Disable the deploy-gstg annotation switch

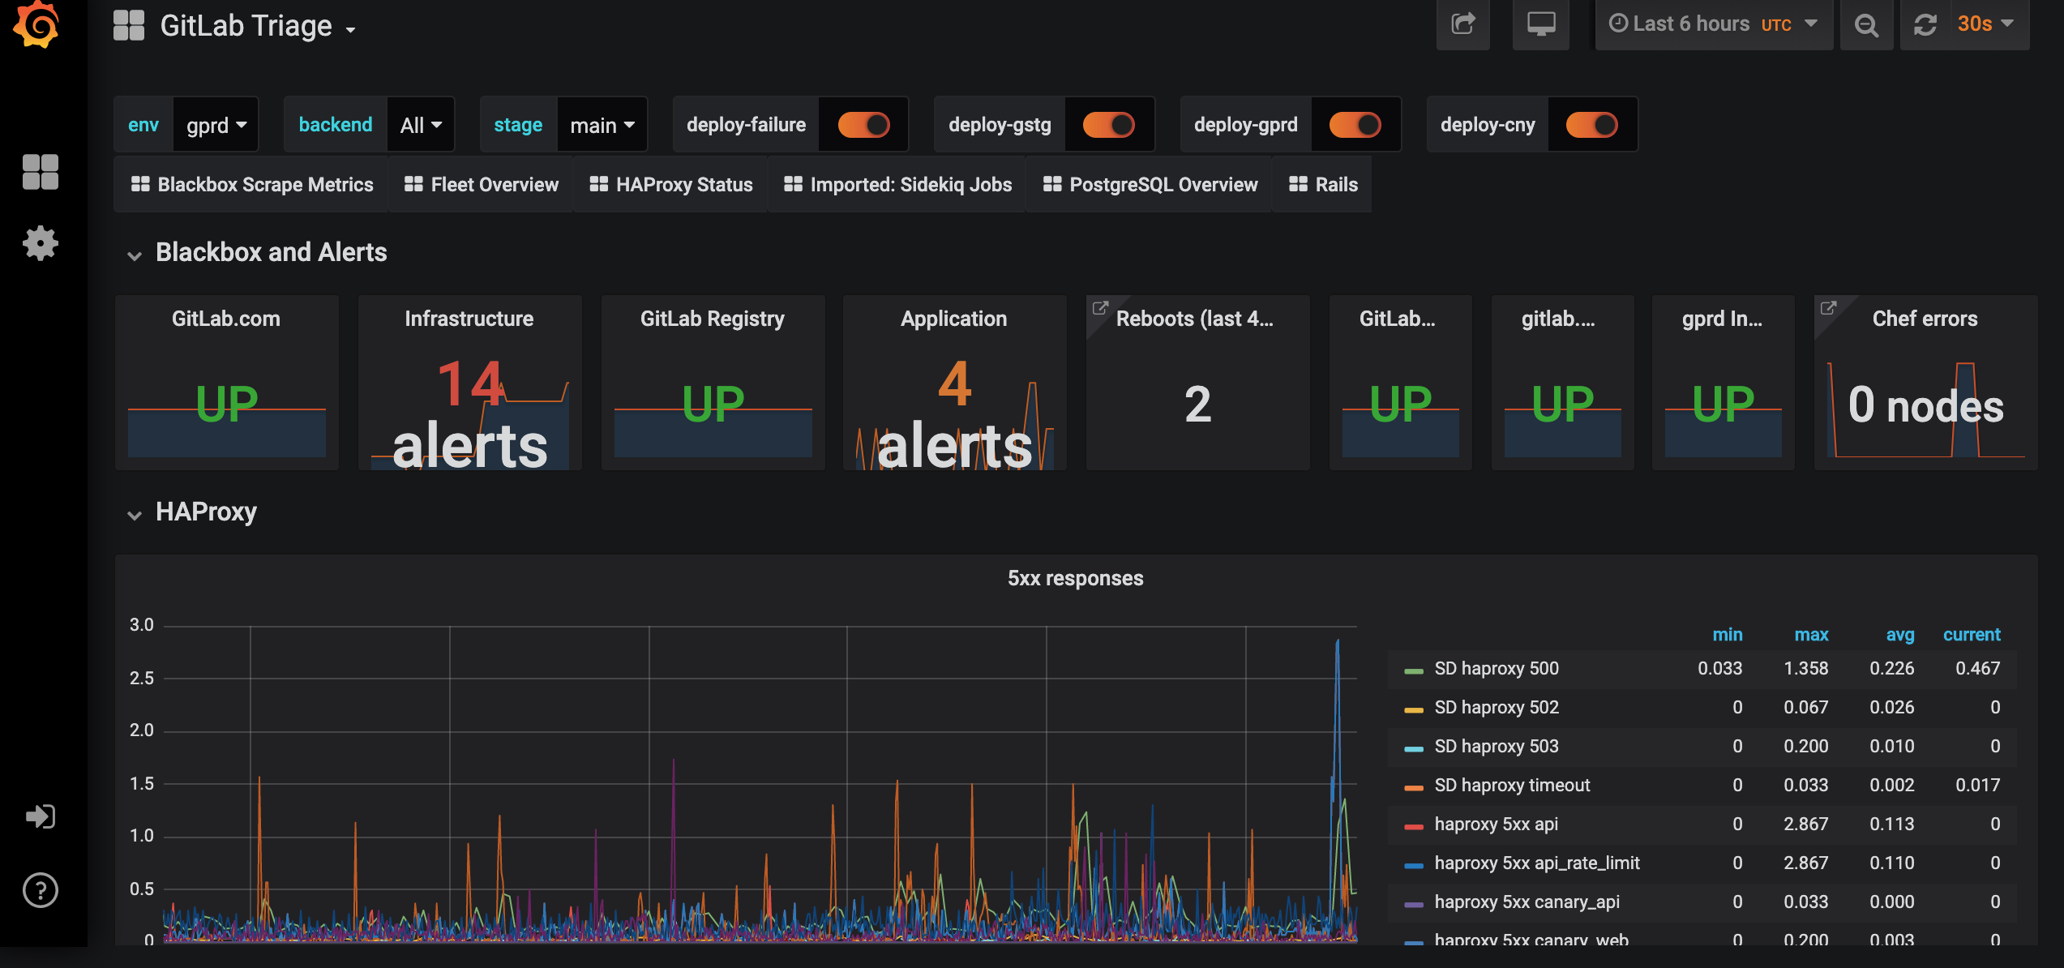pos(1109,125)
